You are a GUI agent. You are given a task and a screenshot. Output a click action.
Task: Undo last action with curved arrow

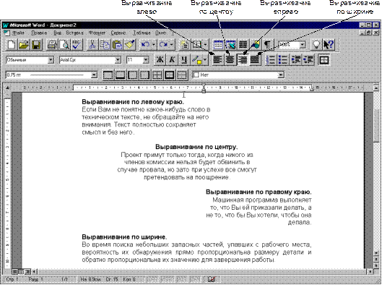(x=145, y=45)
